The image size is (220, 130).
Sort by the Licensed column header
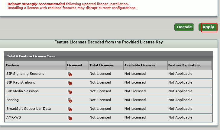click(x=74, y=65)
